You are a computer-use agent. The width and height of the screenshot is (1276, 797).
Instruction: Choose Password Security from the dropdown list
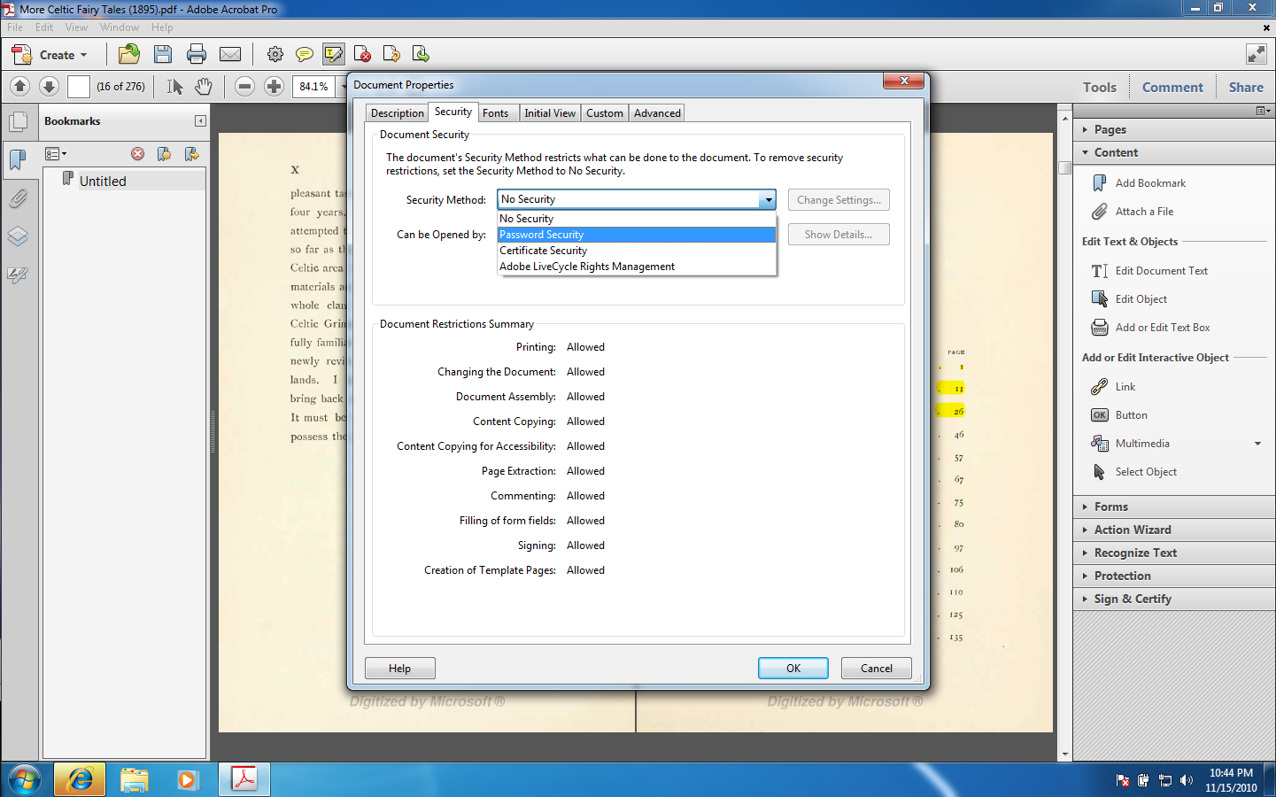click(x=636, y=235)
